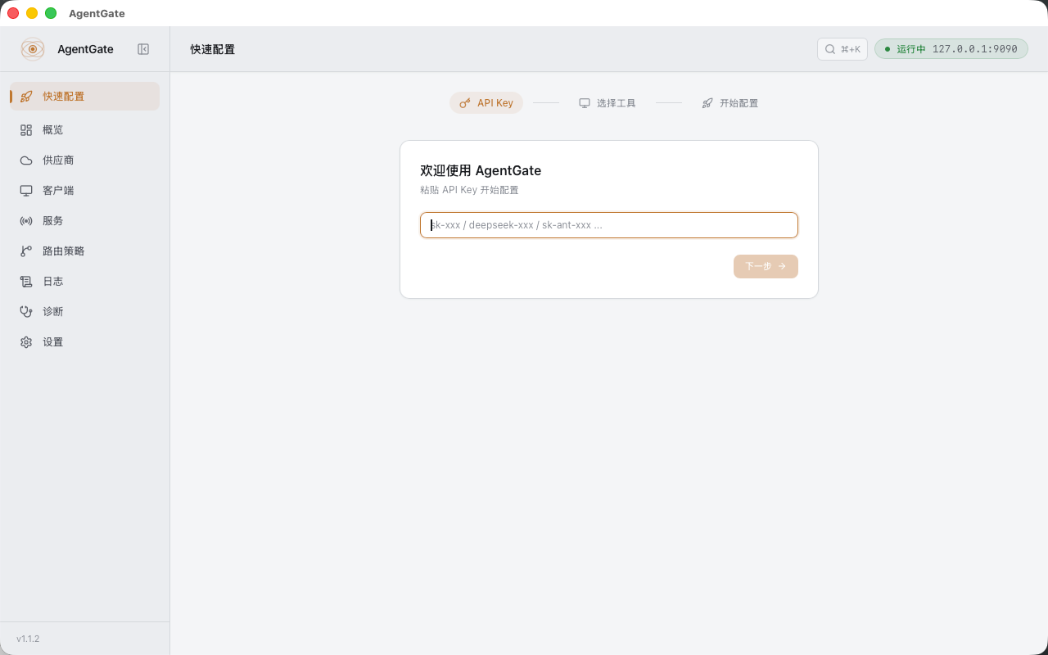Open 日志 scroll icon in sidebar

(x=26, y=282)
